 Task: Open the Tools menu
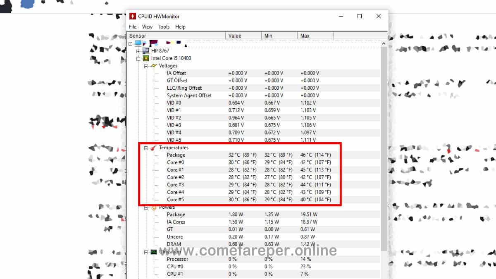click(x=164, y=26)
